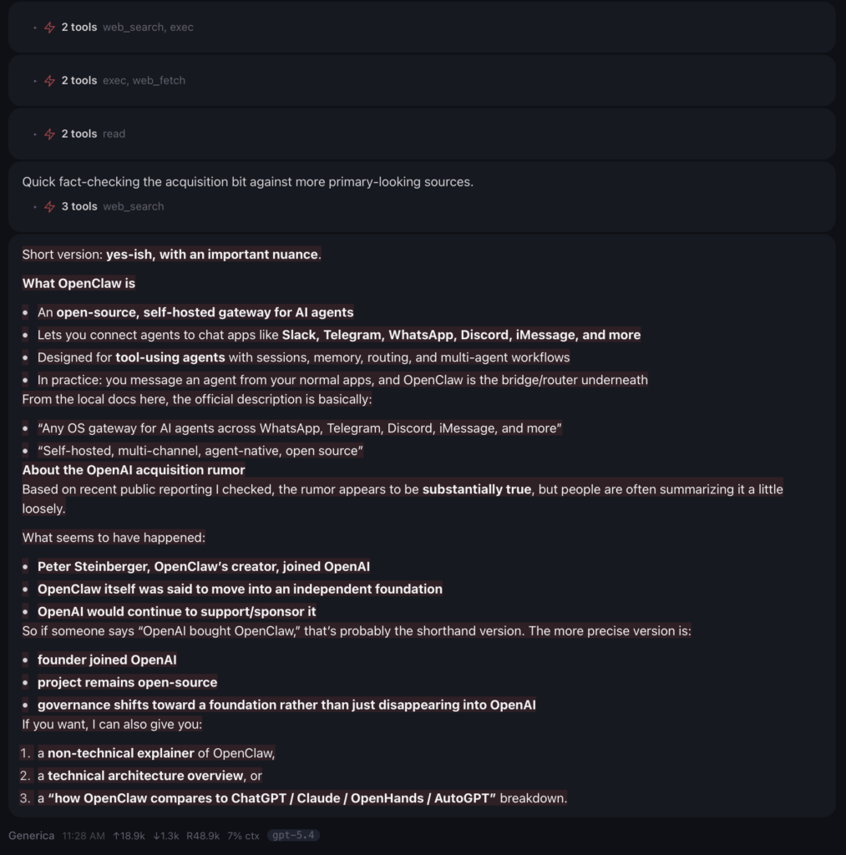Expand the 3 tools web_search group
846x855 pixels.
point(113,207)
